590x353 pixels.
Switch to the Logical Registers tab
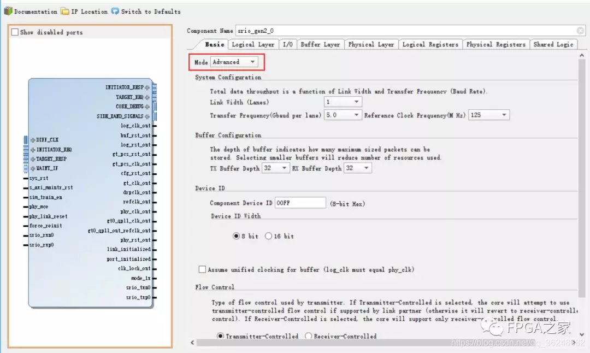tap(430, 44)
